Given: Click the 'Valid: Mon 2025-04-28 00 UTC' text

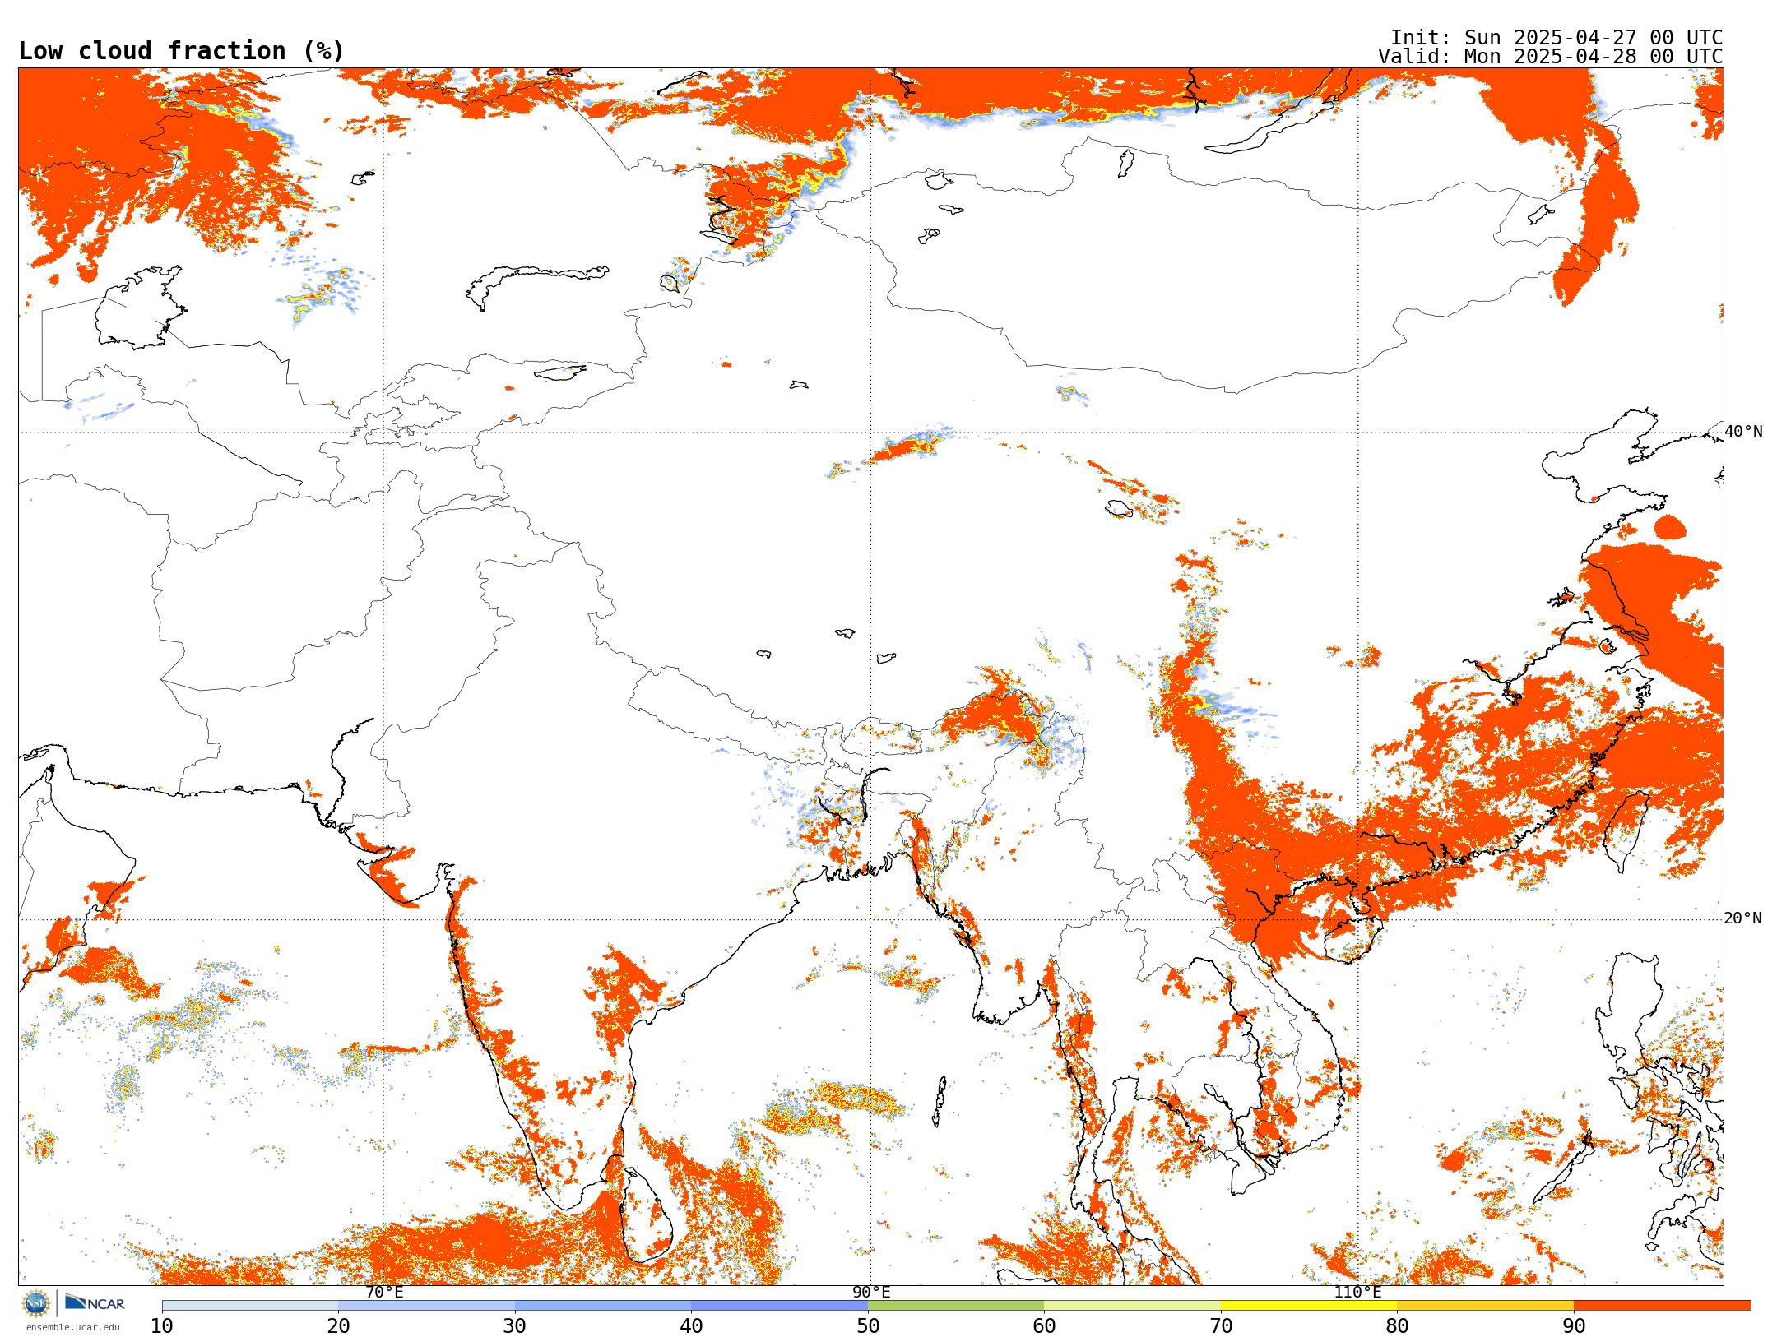Looking at the screenshot, I should pyautogui.click(x=1551, y=57).
